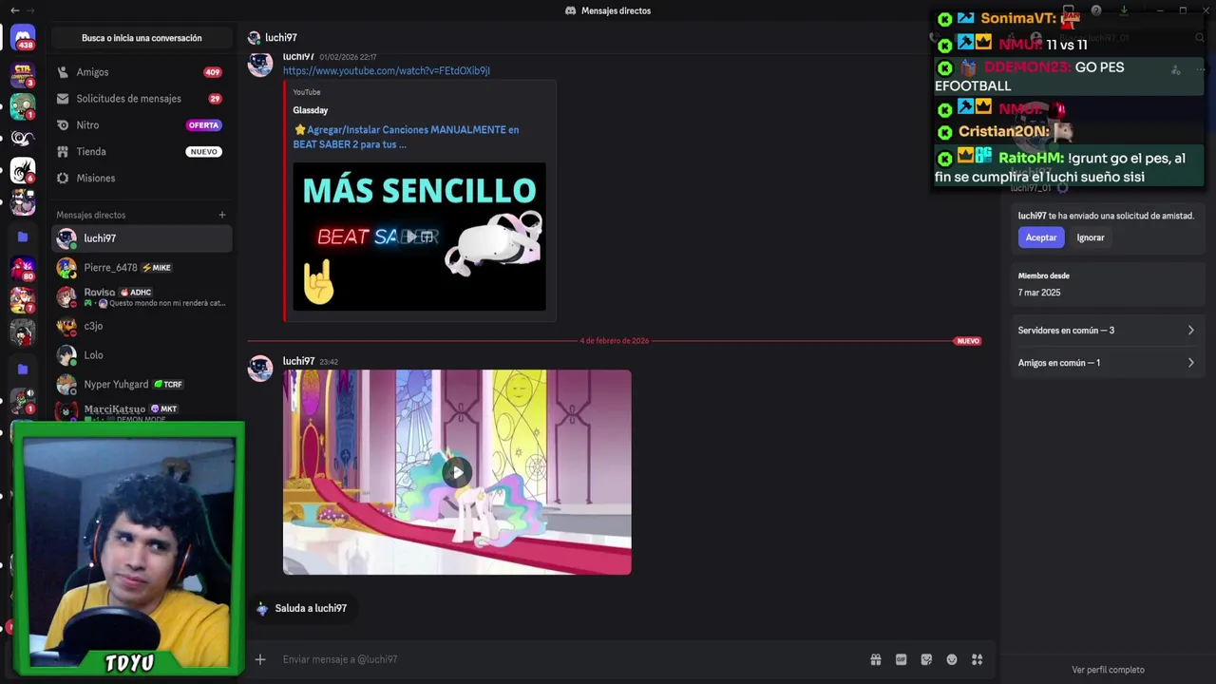Viewport: 1216px width, 684px height.
Task: Open Agregar/Instalar Canciones video title link
Action: 406,137
